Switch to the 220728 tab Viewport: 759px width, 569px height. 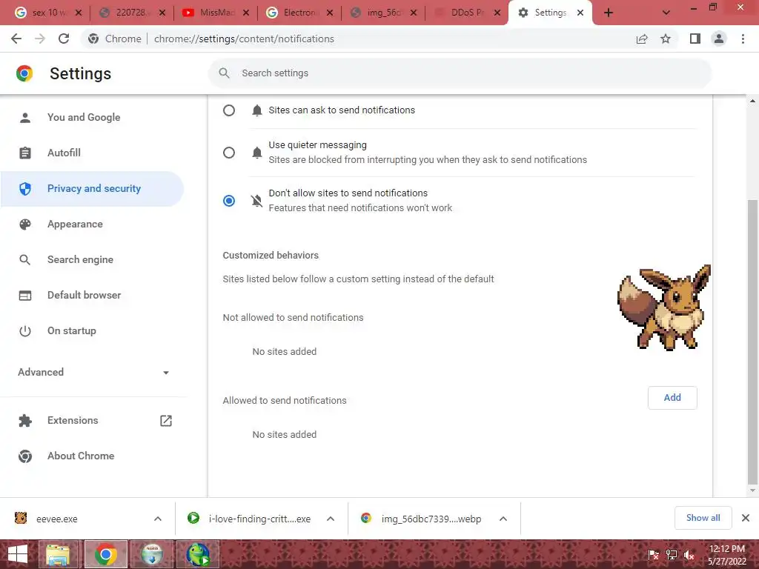[x=131, y=13]
